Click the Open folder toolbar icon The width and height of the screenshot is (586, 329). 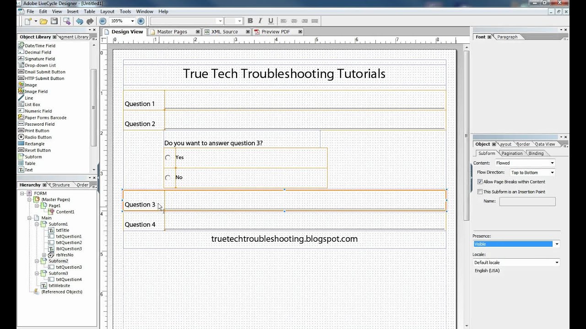43,21
